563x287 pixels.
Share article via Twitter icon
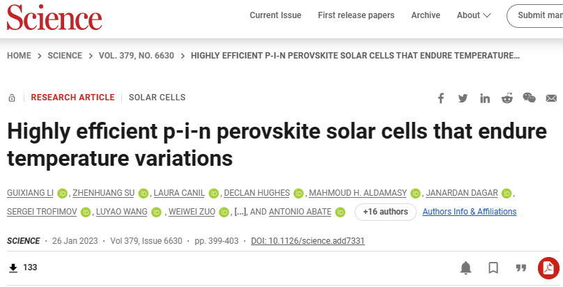(463, 98)
